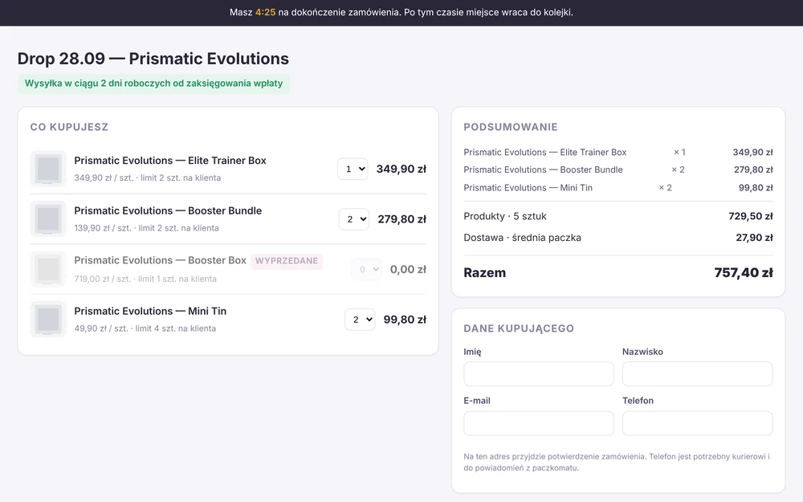Click '349,90 zł / szt. · limit 2 szt.' text
803x502 pixels.
pyautogui.click(x=148, y=178)
